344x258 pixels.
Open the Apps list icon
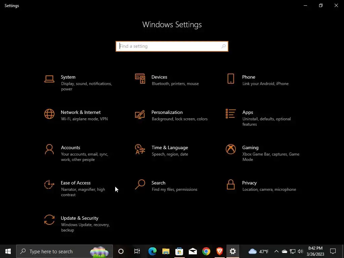click(x=230, y=114)
